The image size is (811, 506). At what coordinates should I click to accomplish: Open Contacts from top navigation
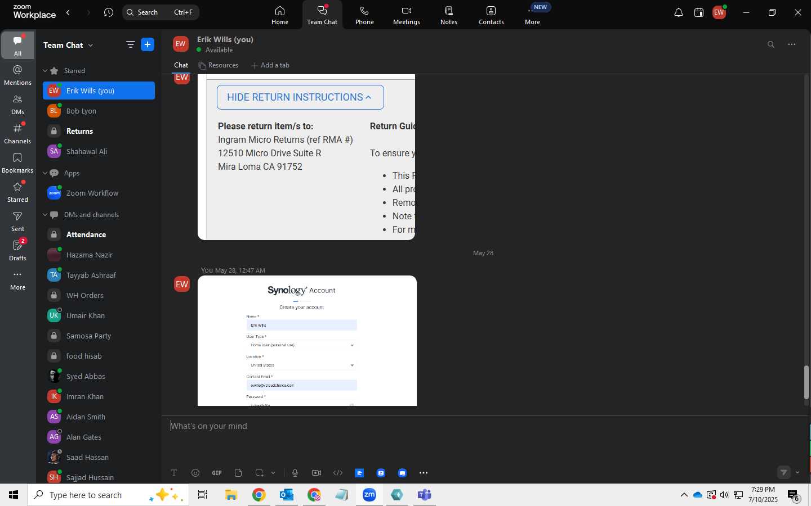coord(491,15)
